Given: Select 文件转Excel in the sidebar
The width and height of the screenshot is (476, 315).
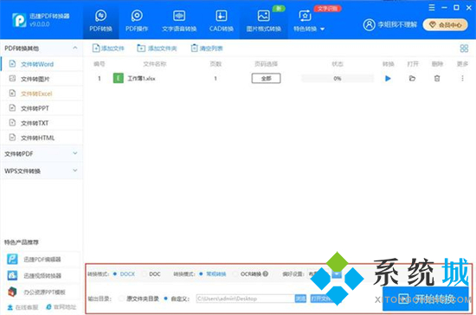Looking at the screenshot, I should (x=42, y=93).
